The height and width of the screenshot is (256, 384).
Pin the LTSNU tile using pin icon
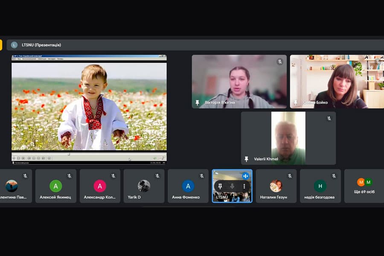pos(220,186)
